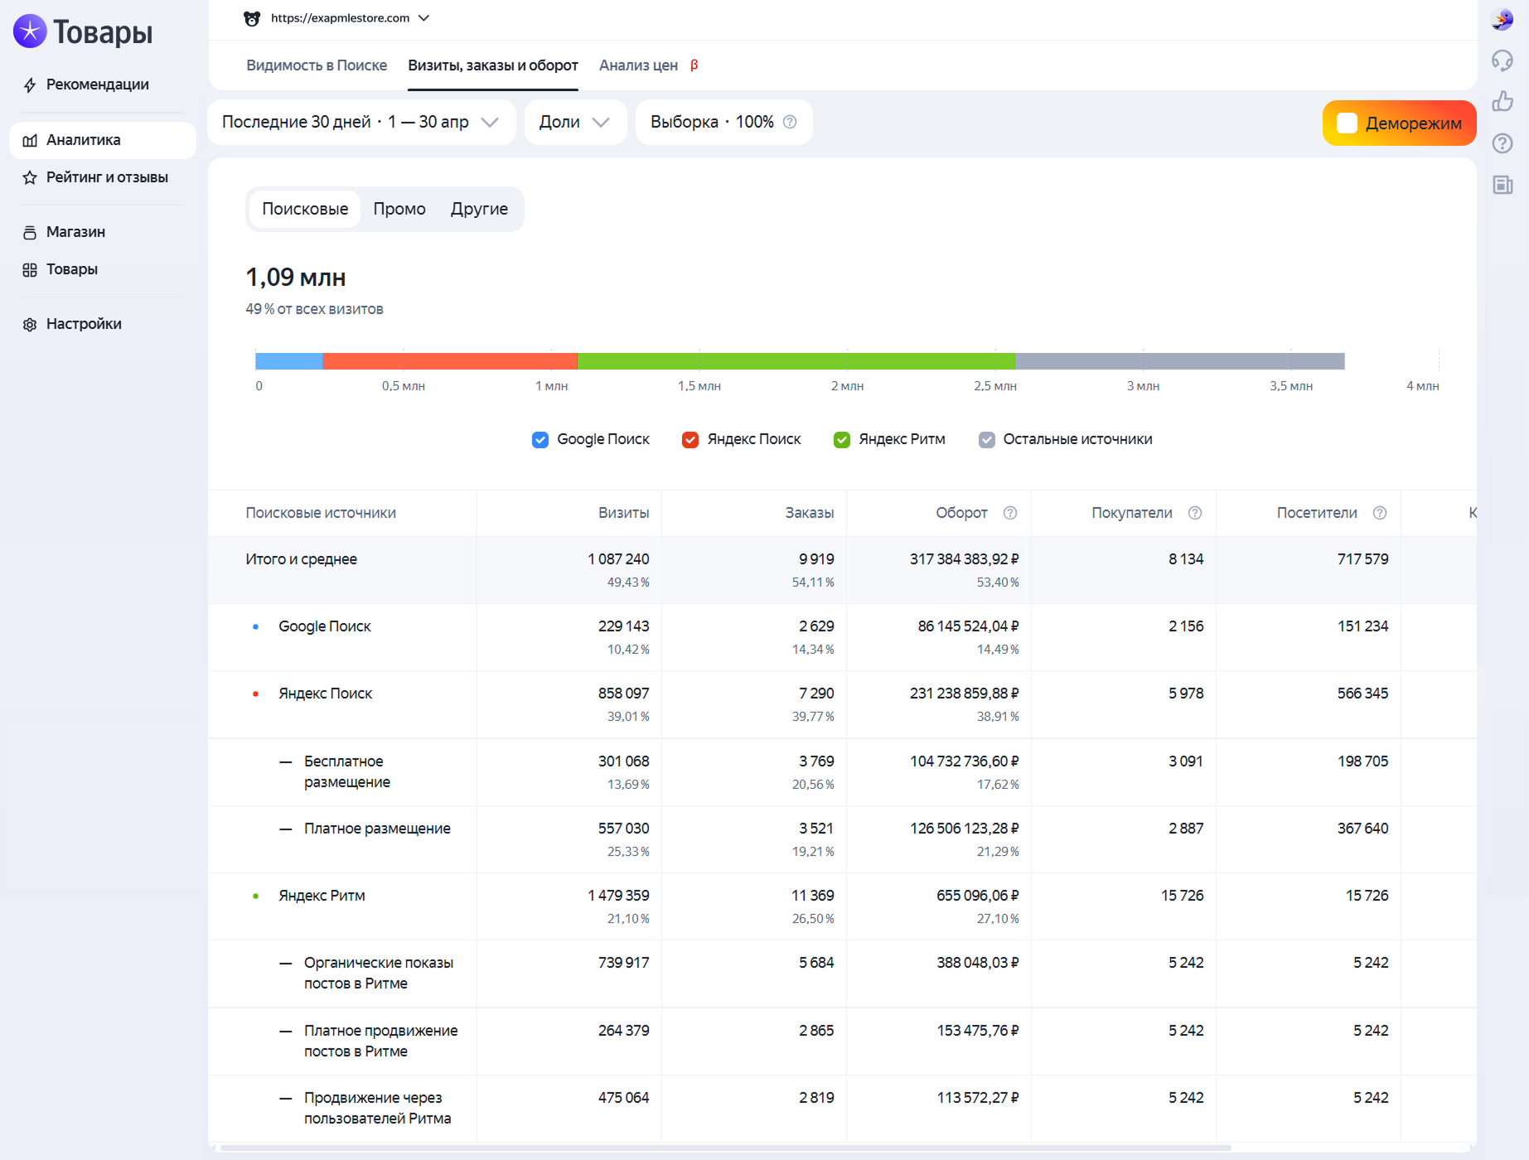This screenshot has width=1529, height=1160.
Task: Uncheck the Google Поиск legend checkbox
Action: pyautogui.click(x=540, y=440)
